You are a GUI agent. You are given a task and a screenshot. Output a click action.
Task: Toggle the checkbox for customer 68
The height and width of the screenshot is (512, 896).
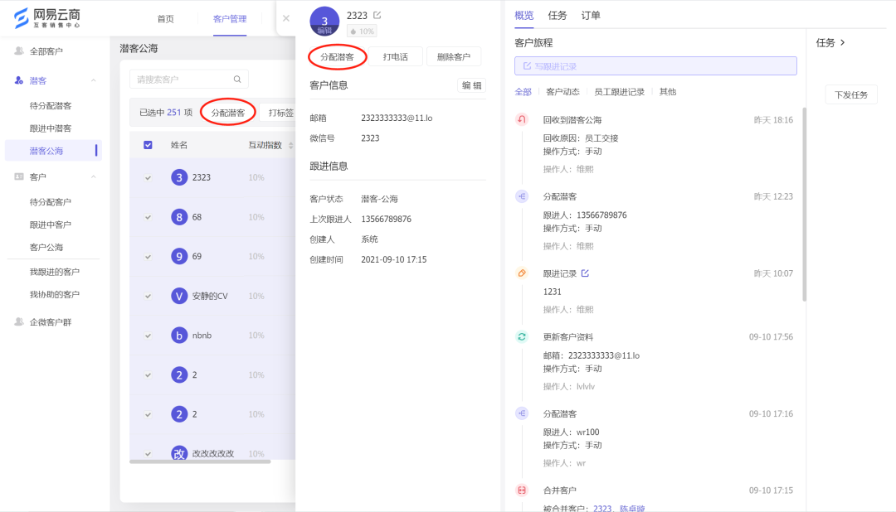(148, 215)
